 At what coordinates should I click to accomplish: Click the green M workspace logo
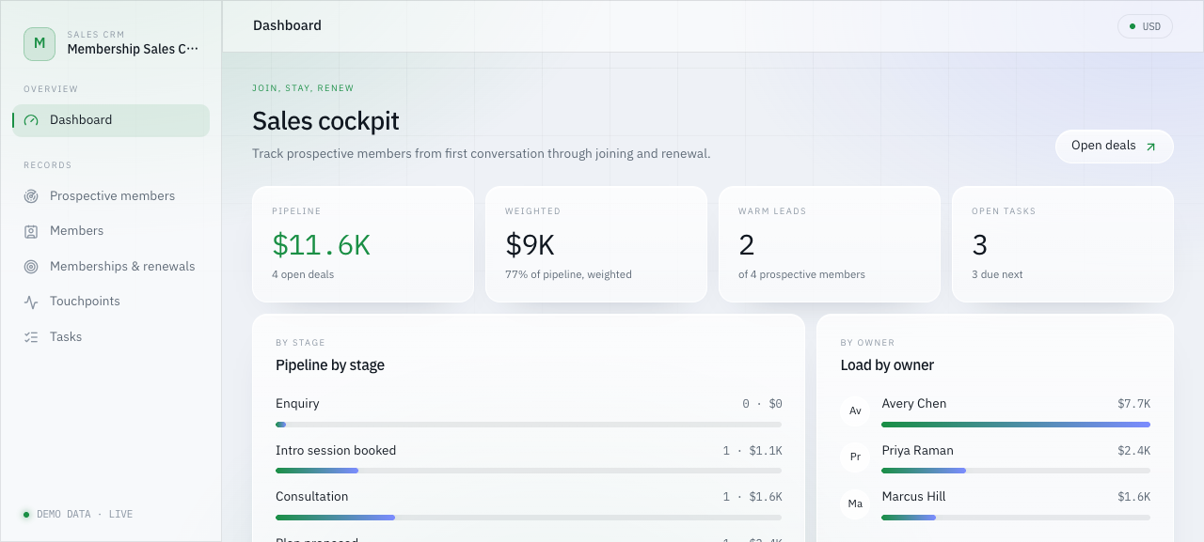(x=40, y=43)
